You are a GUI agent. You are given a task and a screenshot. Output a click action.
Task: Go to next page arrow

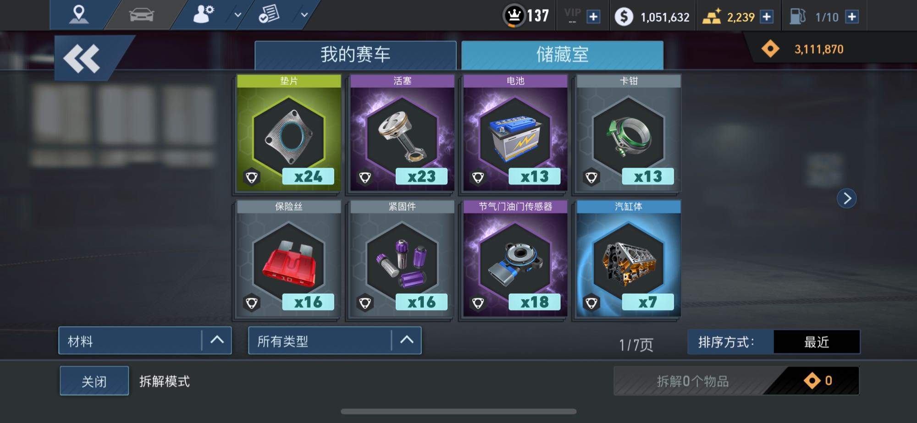pos(846,198)
